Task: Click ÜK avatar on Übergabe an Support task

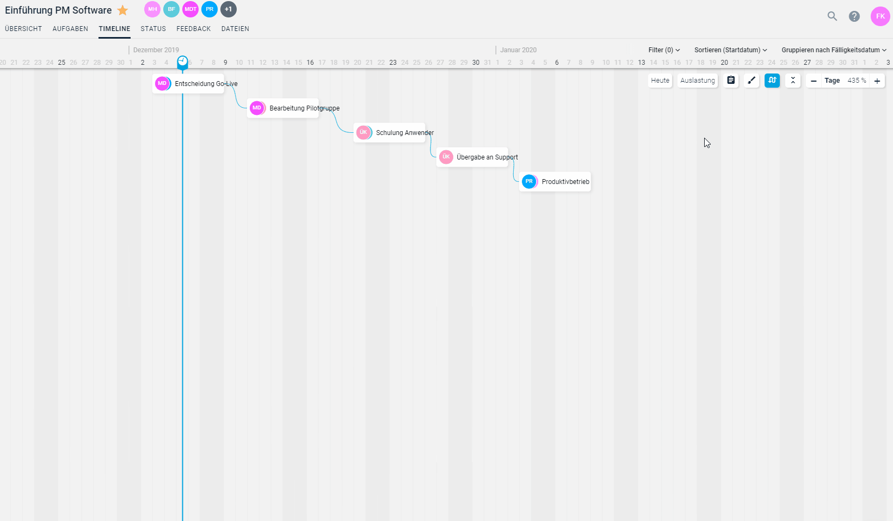Action: tap(446, 157)
